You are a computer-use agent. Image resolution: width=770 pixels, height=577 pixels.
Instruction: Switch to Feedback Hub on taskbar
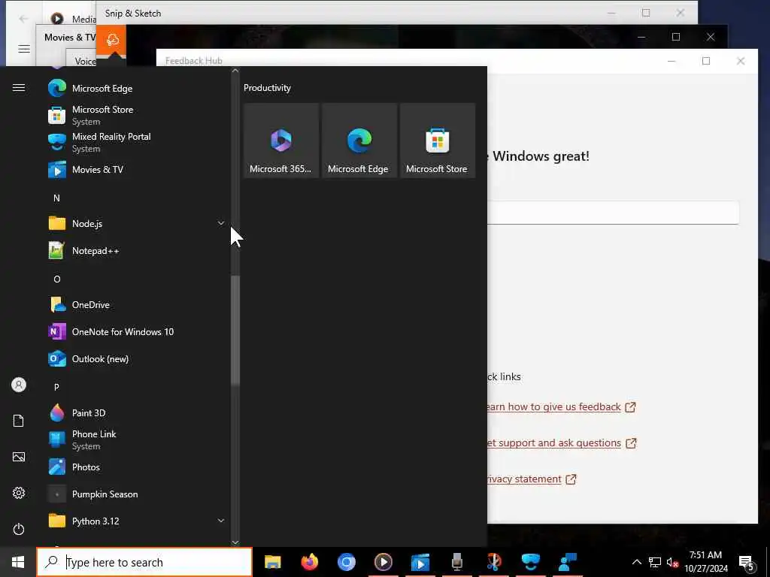coord(567,562)
